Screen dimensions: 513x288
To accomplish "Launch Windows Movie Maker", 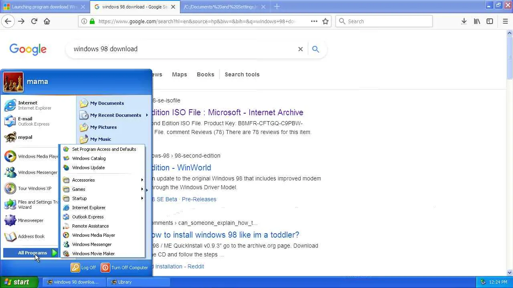I will [x=103, y=254].
